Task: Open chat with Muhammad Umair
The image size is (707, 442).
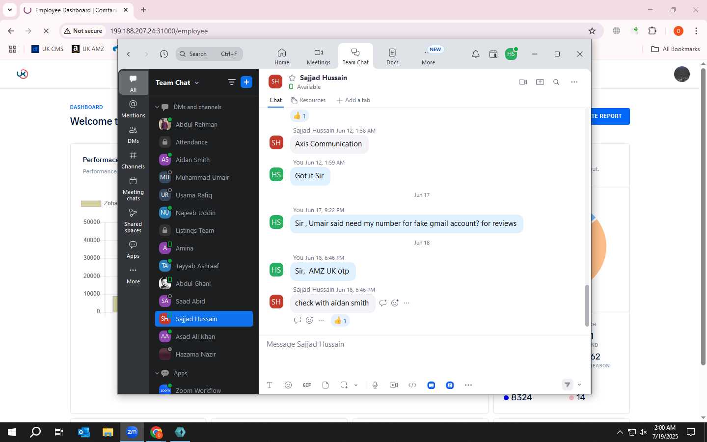Action: (x=204, y=177)
